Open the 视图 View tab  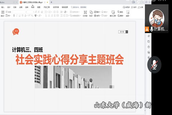pyautogui.click(x=39, y=7)
